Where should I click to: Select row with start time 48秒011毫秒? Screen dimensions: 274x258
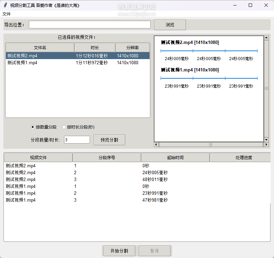pyautogui.click(x=137, y=179)
